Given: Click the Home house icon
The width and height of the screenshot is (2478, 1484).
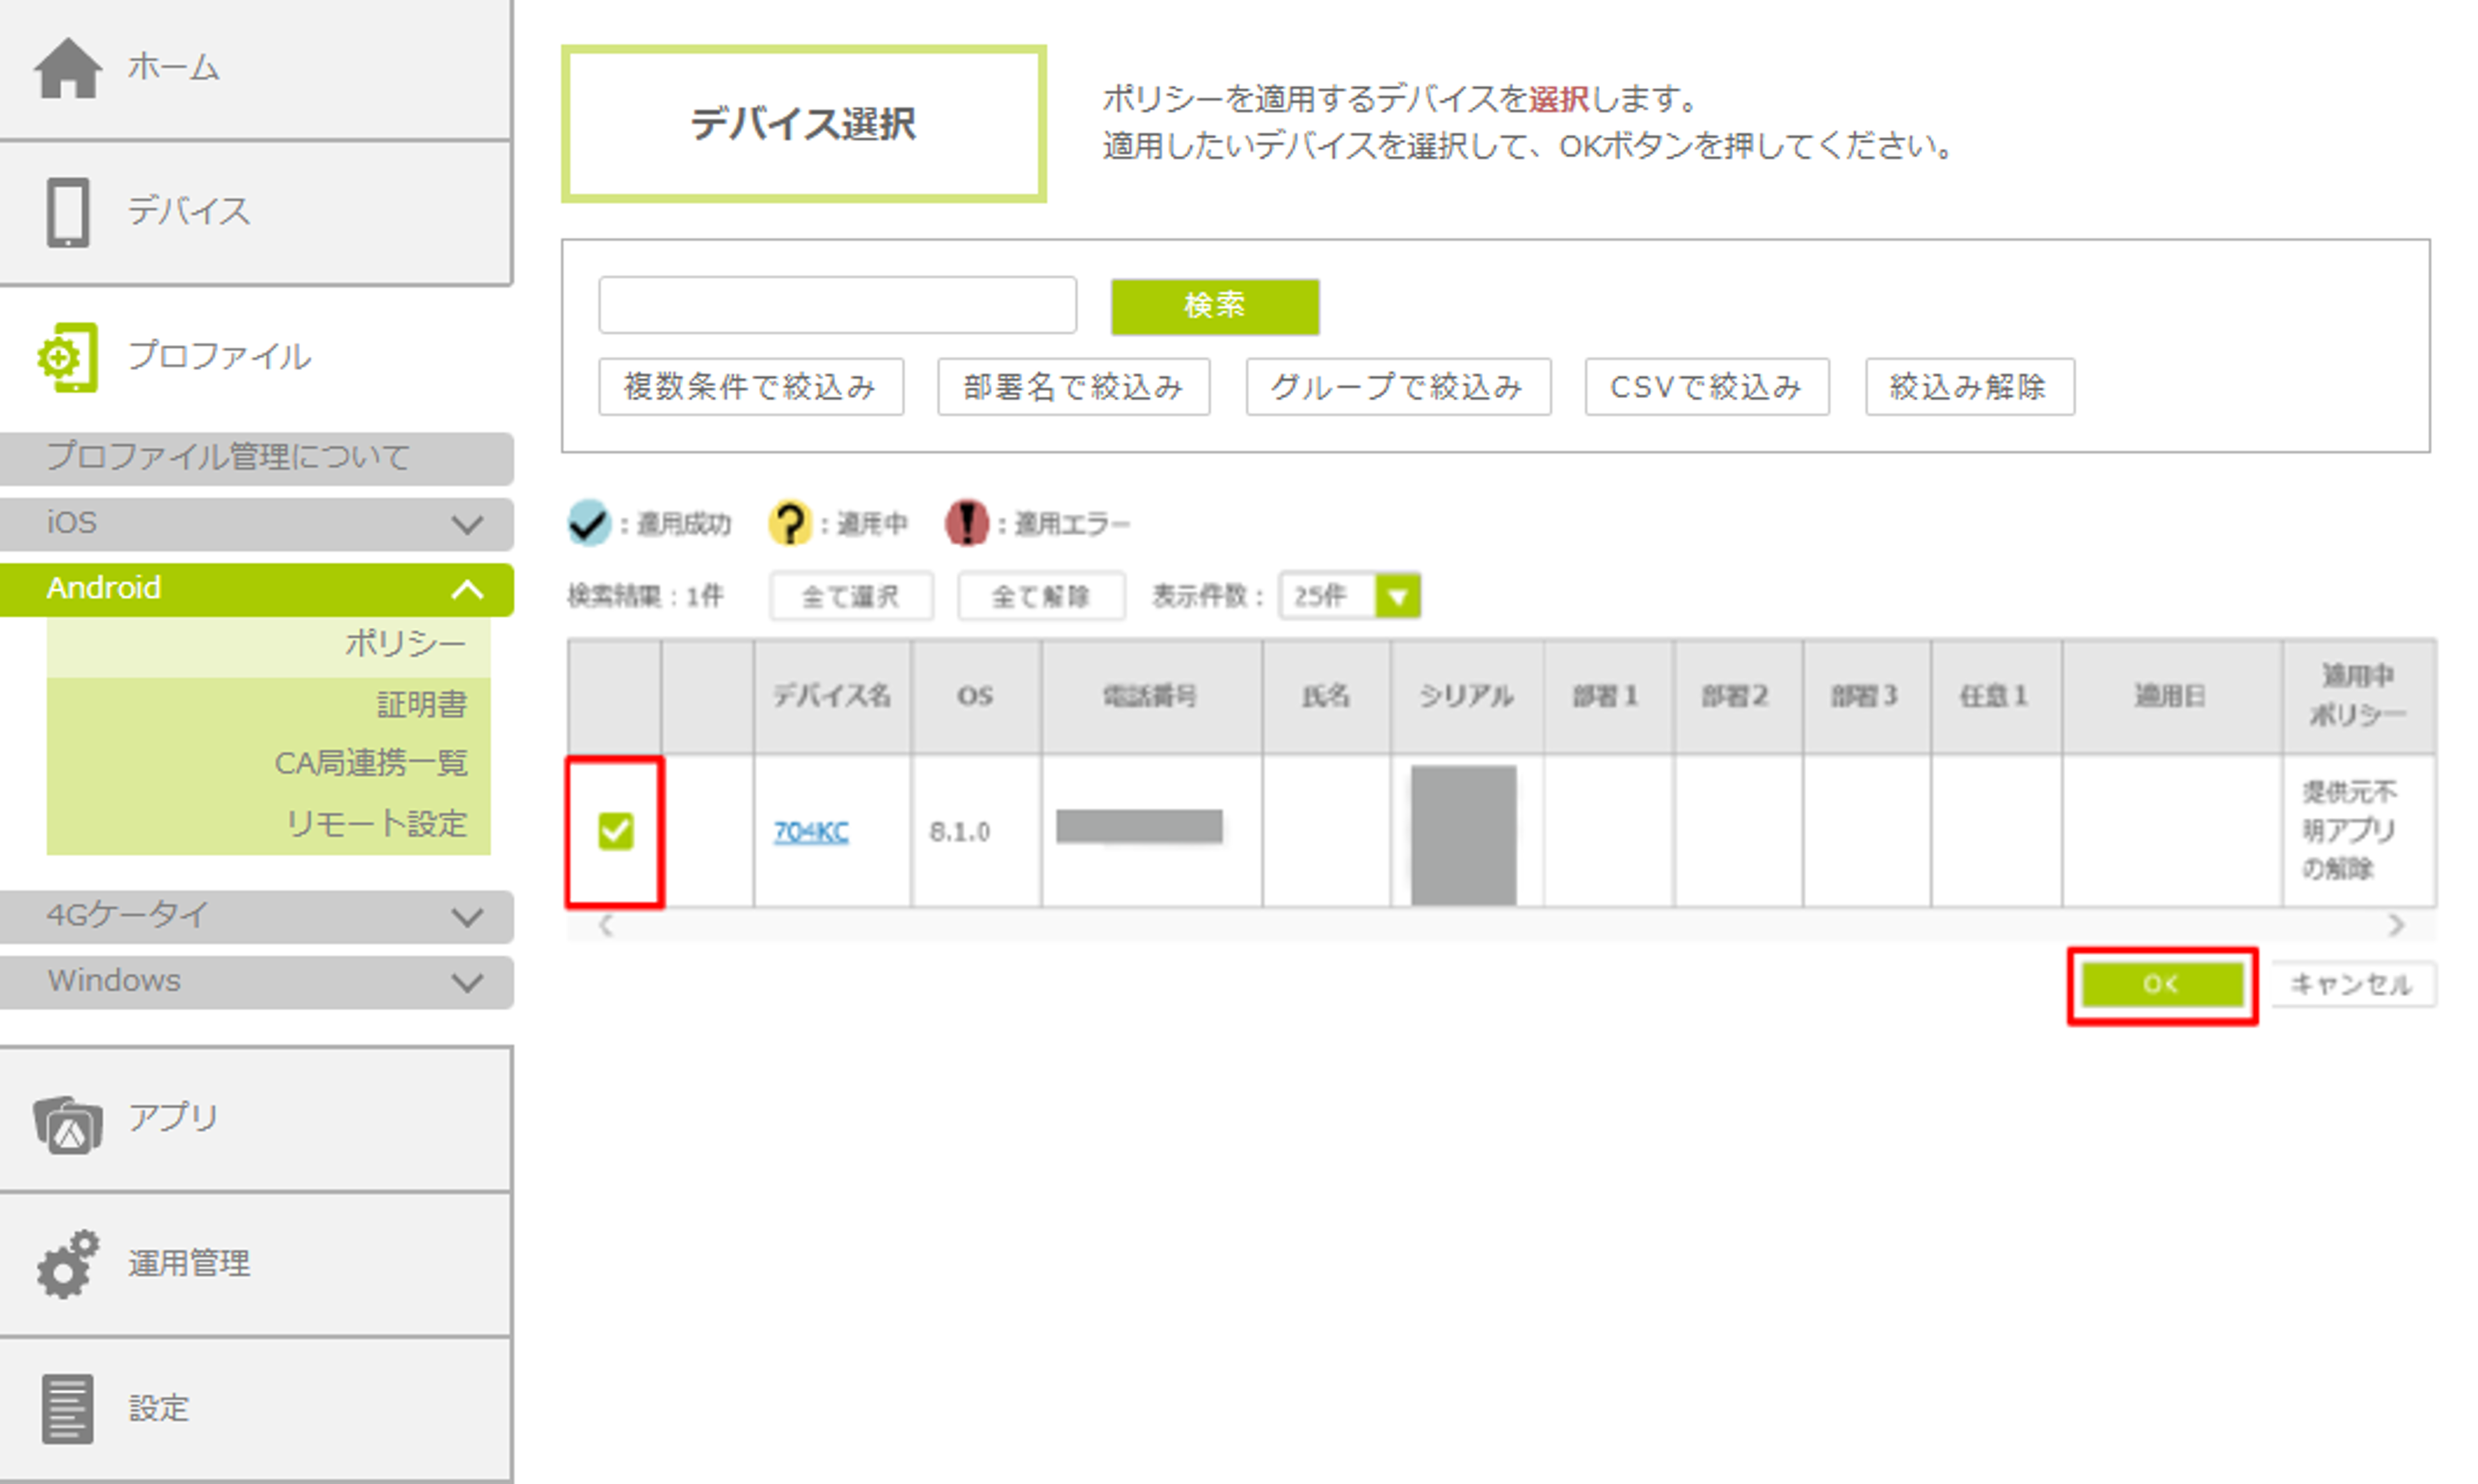Looking at the screenshot, I should (68, 68).
